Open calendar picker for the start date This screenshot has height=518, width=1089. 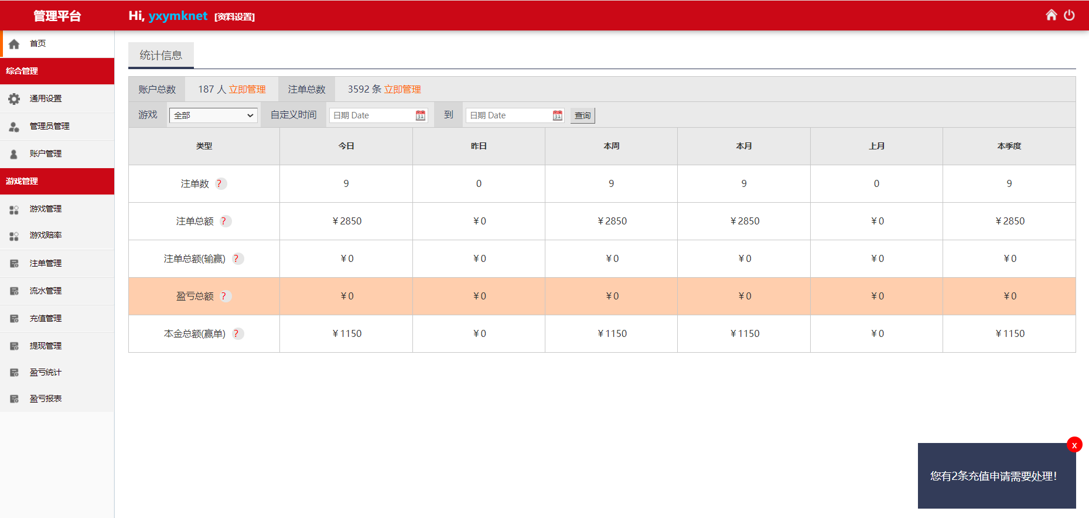pos(421,115)
